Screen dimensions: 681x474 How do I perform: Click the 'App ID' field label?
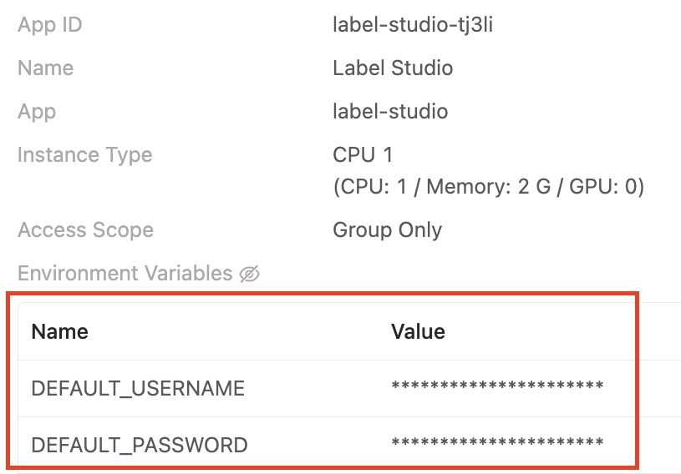[50, 25]
